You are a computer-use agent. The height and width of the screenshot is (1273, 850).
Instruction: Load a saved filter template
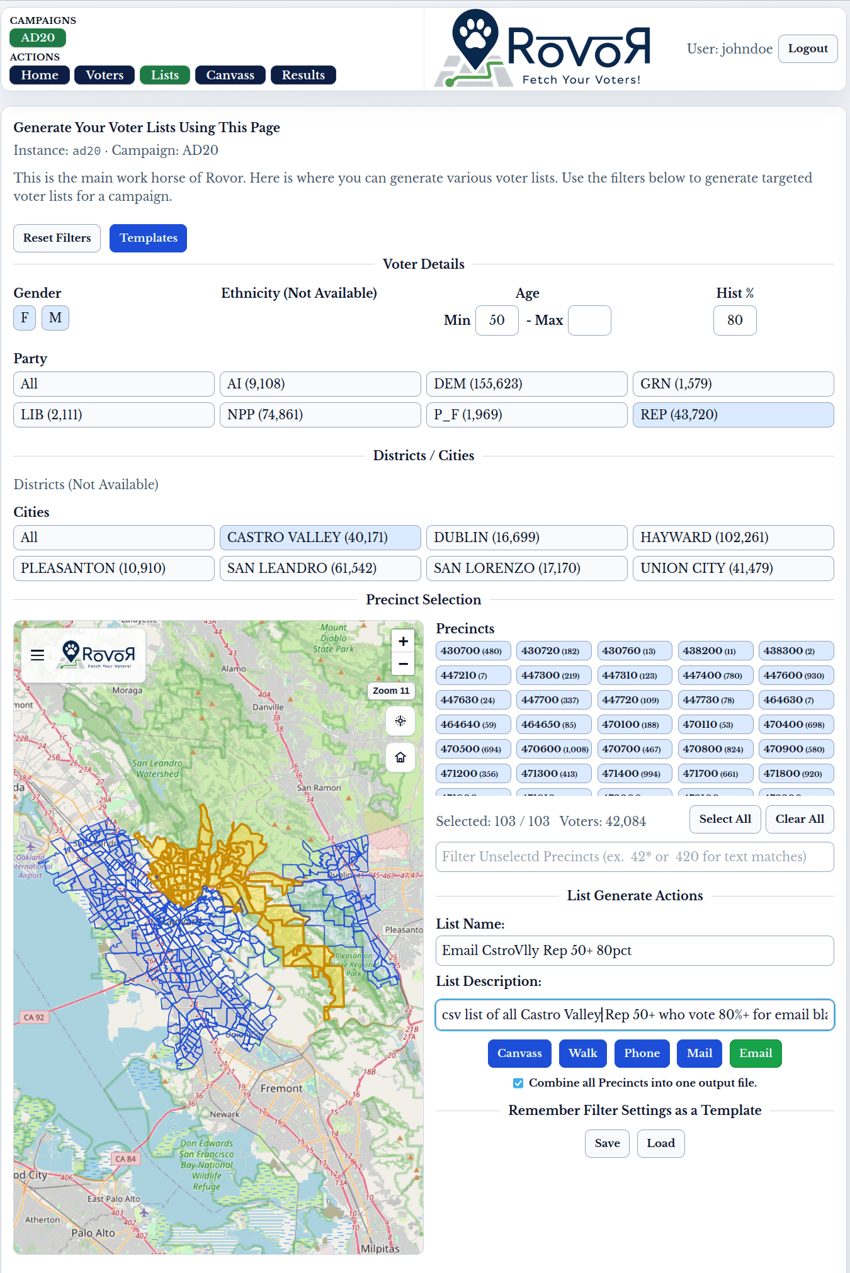(660, 1143)
